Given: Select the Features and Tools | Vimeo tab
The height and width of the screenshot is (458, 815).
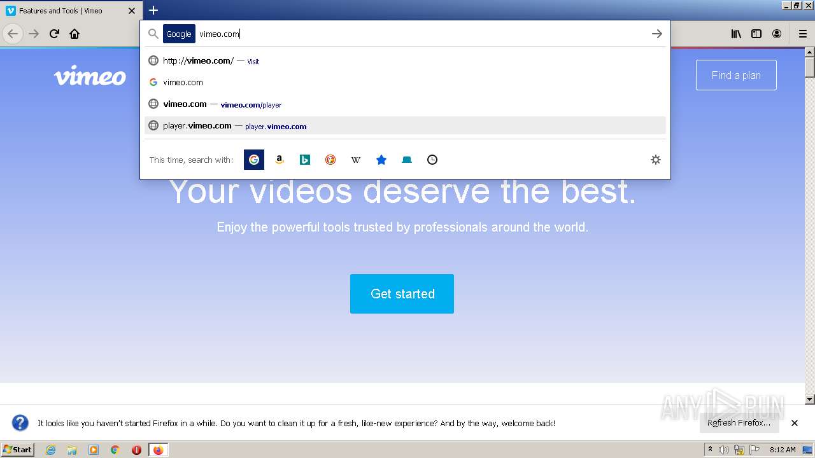Looking at the screenshot, I should (x=71, y=10).
